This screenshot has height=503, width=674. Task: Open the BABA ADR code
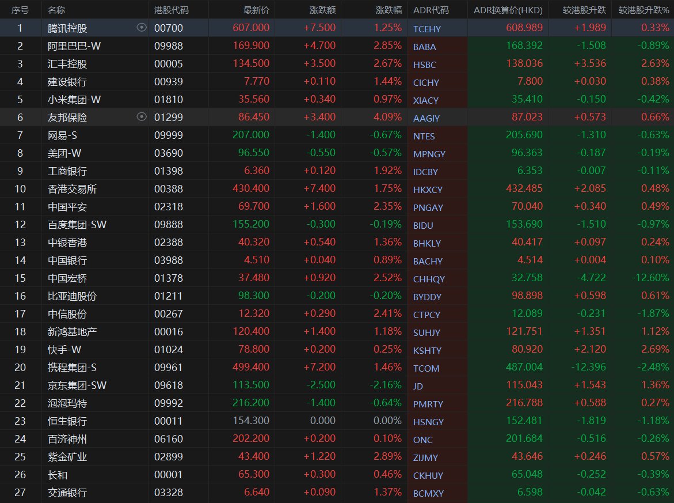coord(424,47)
